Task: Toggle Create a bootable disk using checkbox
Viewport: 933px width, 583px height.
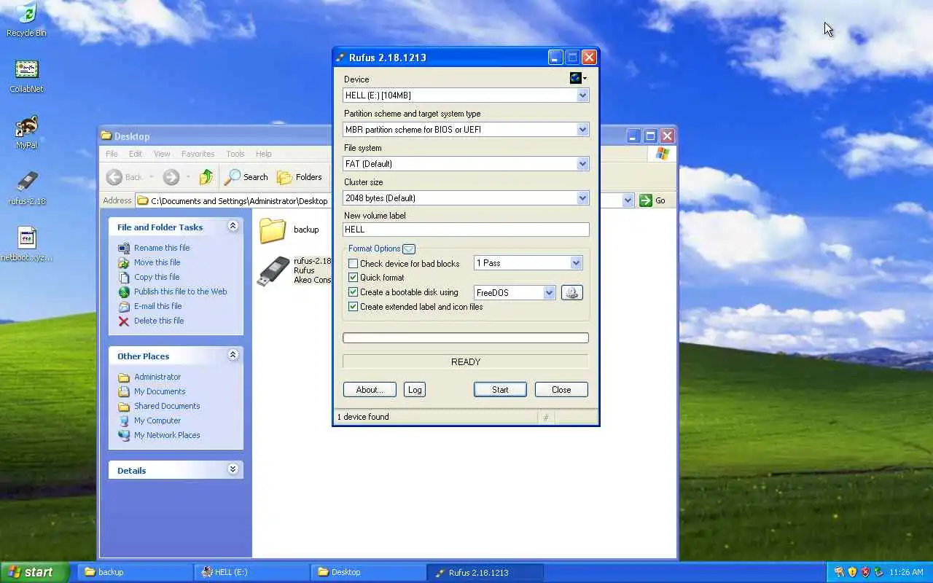Action: pyautogui.click(x=354, y=292)
